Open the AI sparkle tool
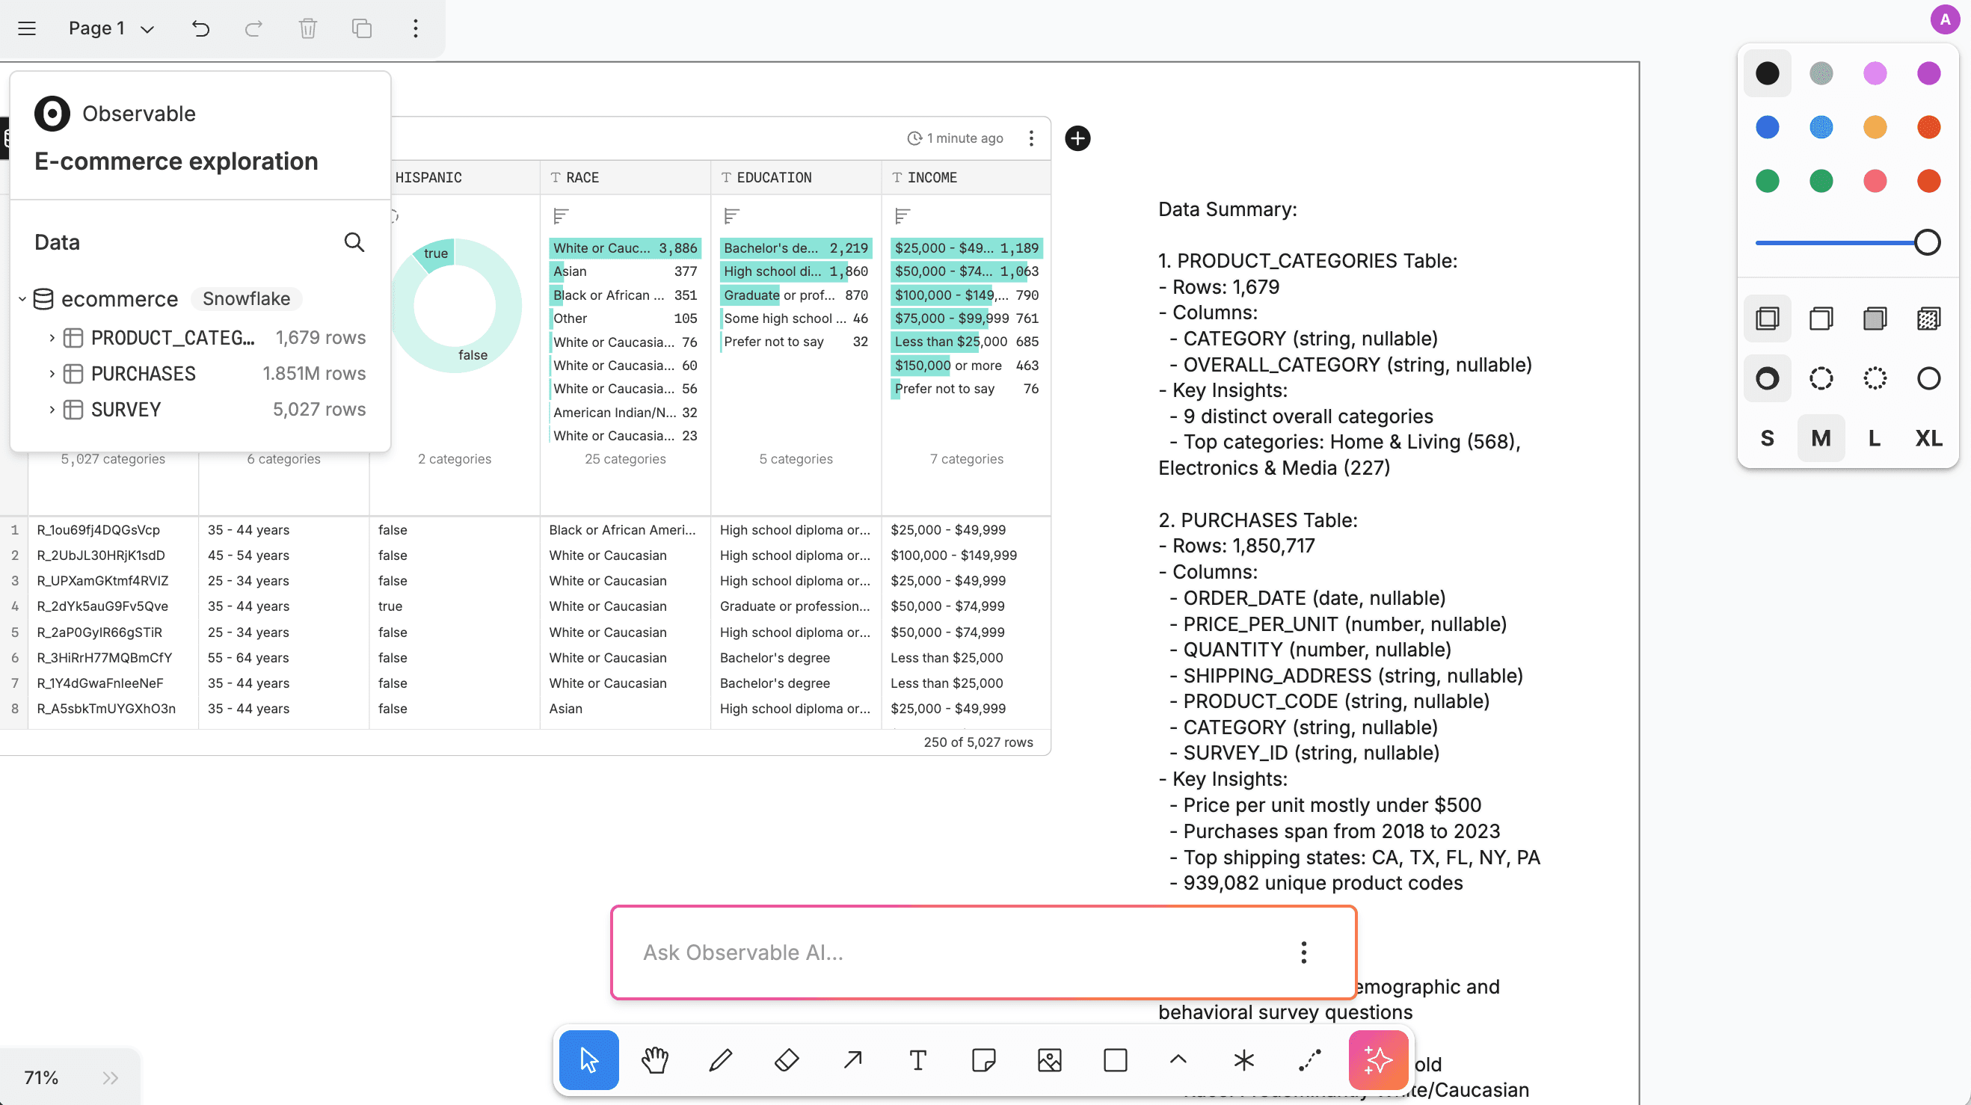The height and width of the screenshot is (1105, 1971). point(1377,1060)
